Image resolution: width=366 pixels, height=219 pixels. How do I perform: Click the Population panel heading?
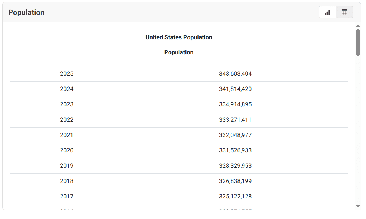[x=27, y=12]
